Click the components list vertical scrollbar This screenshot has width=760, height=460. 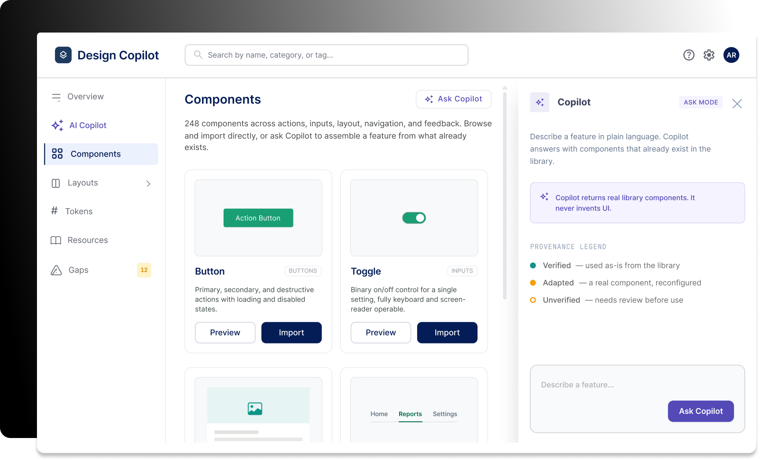pyautogui.click(x=505, y=196)
